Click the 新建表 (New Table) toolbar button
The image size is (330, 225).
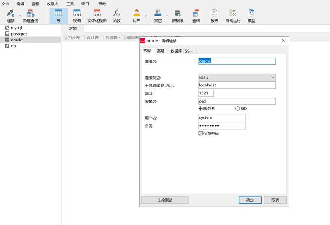(x=109, y=37)
